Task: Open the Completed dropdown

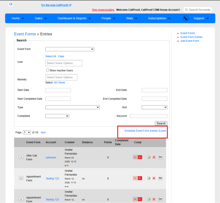Action: click(57, 116)
